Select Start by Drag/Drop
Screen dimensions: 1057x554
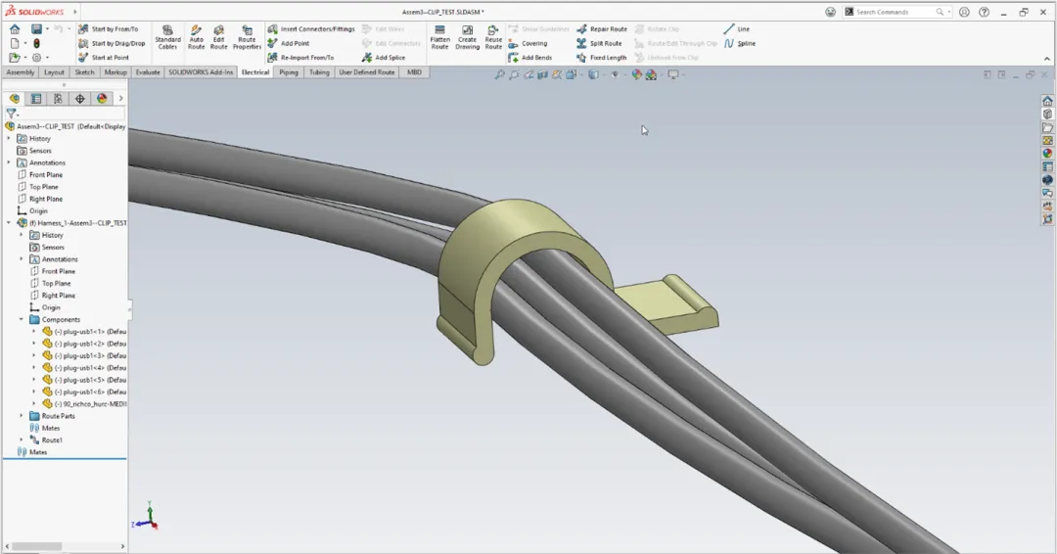(112, 43)
